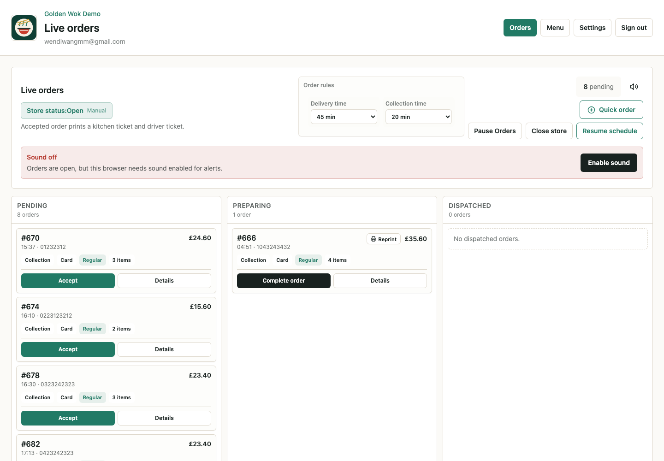Click the email wendiwangmm@gmail.com
Screen dimensions: 664x461
tap(85, 41)
